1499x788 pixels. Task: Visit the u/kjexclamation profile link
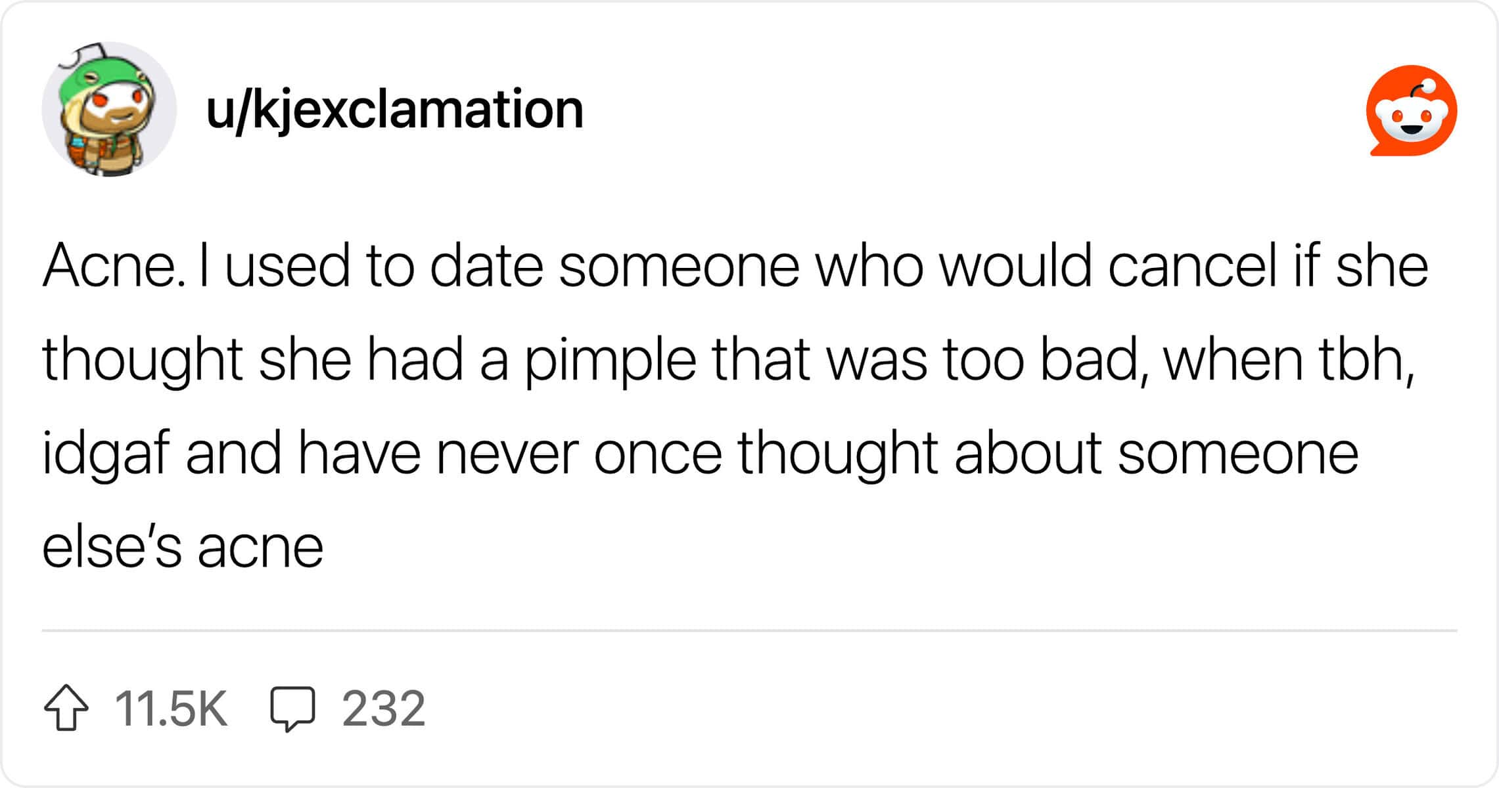[394, 110]
